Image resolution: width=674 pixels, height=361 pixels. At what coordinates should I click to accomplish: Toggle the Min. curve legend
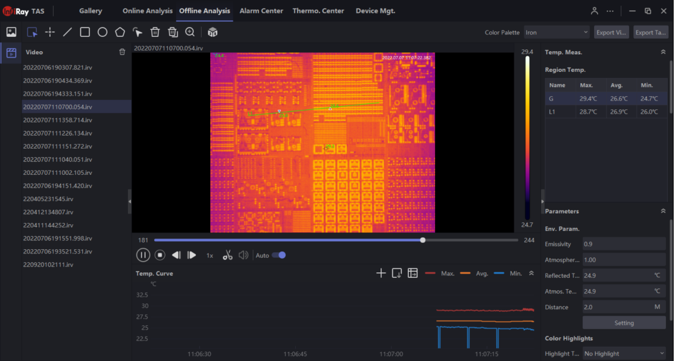tap(507, 273)
